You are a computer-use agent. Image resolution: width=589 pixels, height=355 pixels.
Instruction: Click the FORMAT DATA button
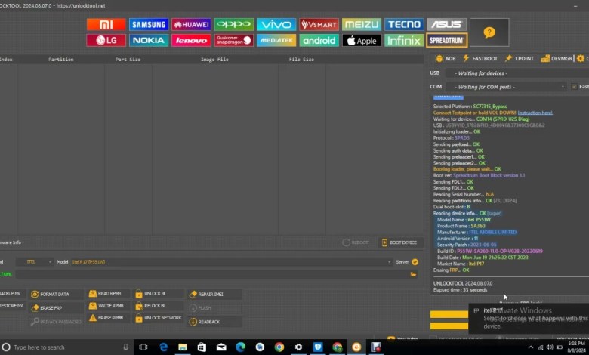click(56, 294)
